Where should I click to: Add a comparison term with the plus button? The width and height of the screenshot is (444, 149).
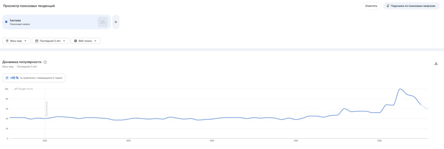[116, 22]
